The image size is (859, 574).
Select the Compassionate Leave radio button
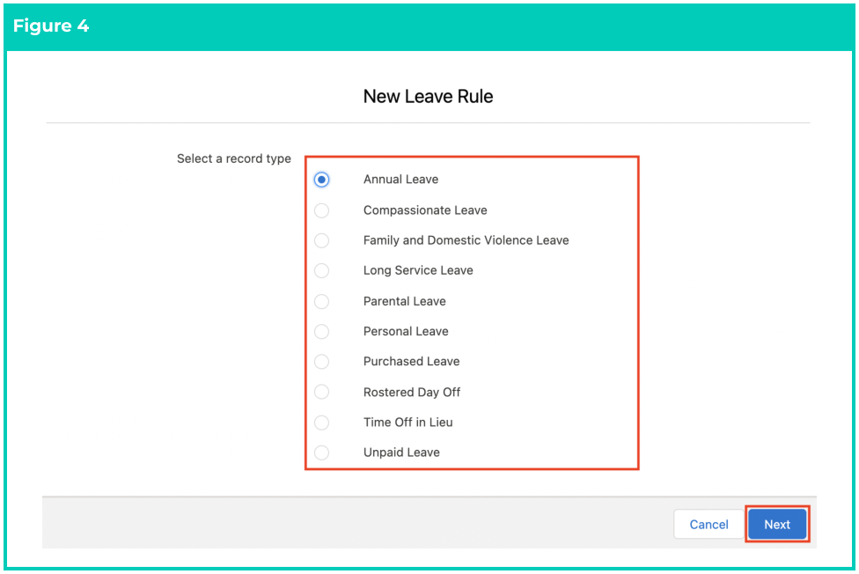pyautogui.click(x=321, y=210)
